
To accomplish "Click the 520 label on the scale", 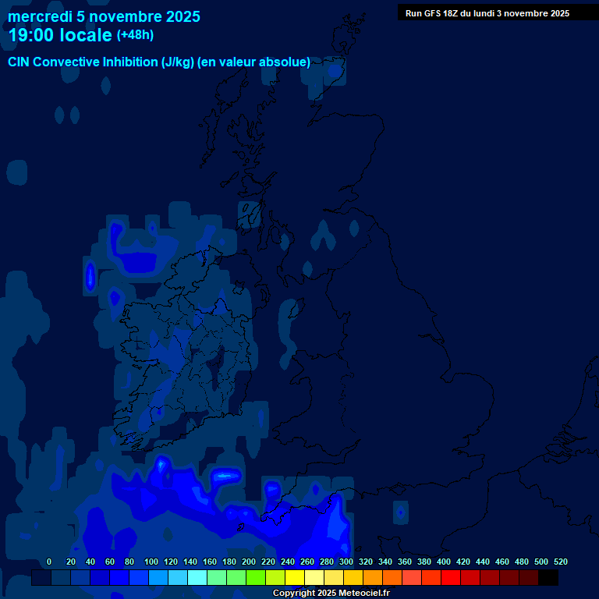I will [x=560, y=562].
